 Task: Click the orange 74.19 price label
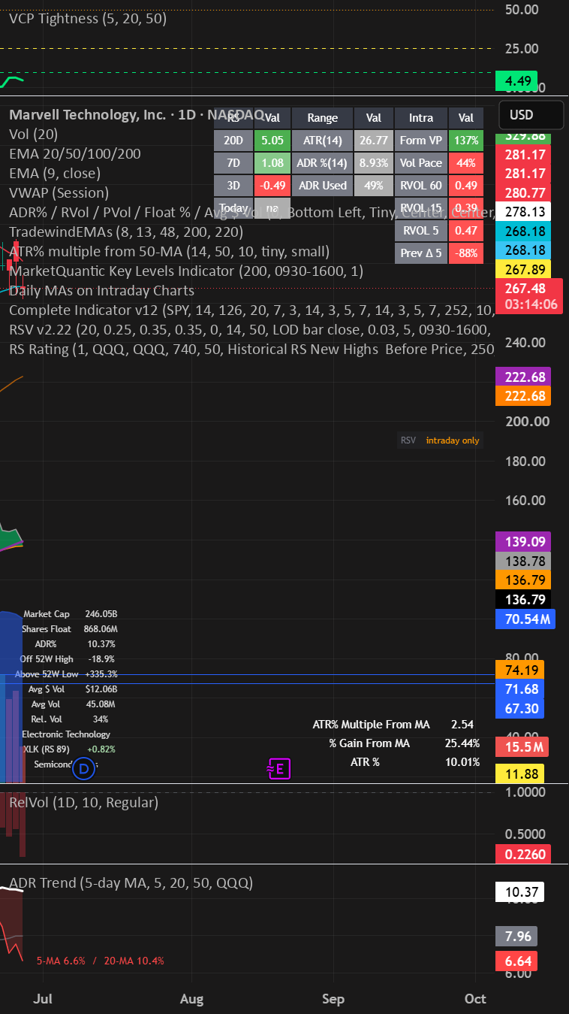pos(520,669)
